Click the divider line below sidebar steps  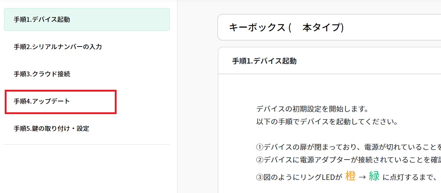87,144
